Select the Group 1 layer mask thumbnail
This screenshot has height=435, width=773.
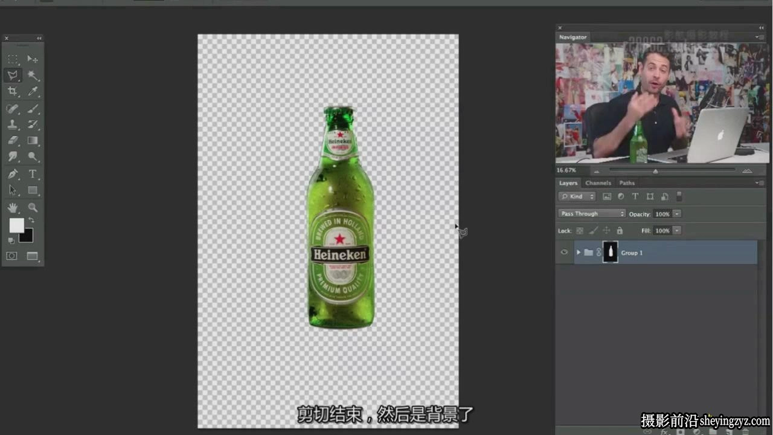coord(611,252)
